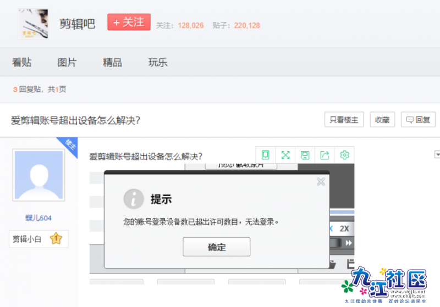Reply to the thread with 回复 button
This screenshot has width=440, height=307.
[x=418, y=120]
